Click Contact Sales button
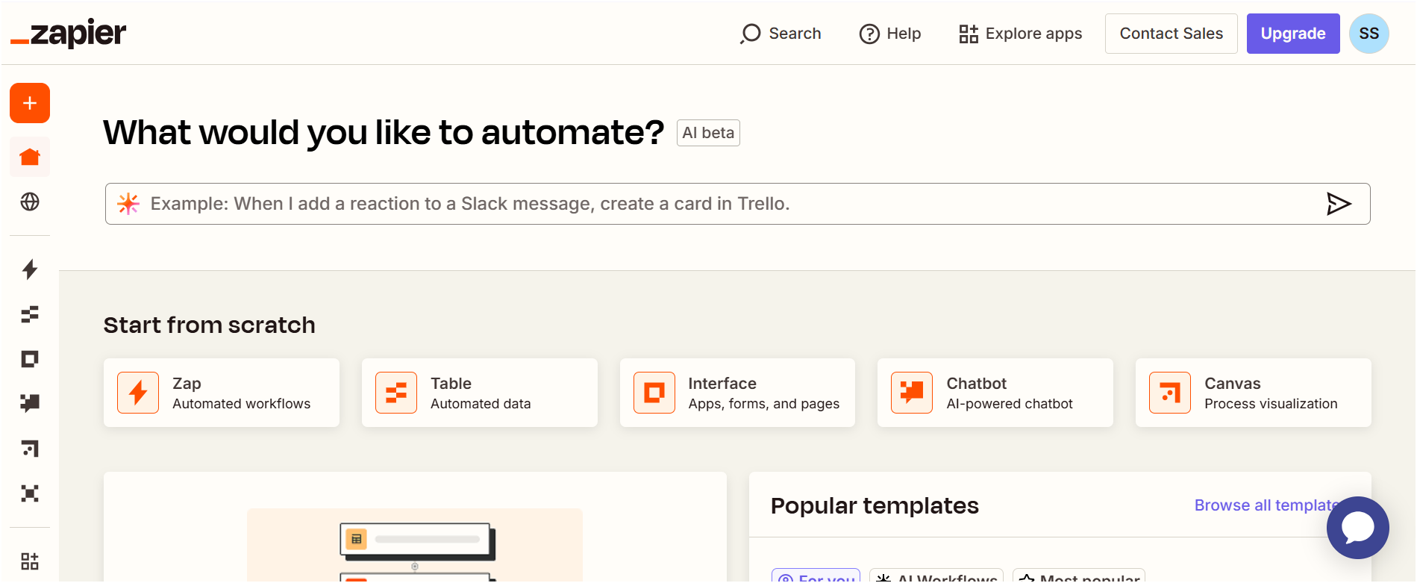The image size is (1417, 583). pyautogui.click(x=1171, y=34)
